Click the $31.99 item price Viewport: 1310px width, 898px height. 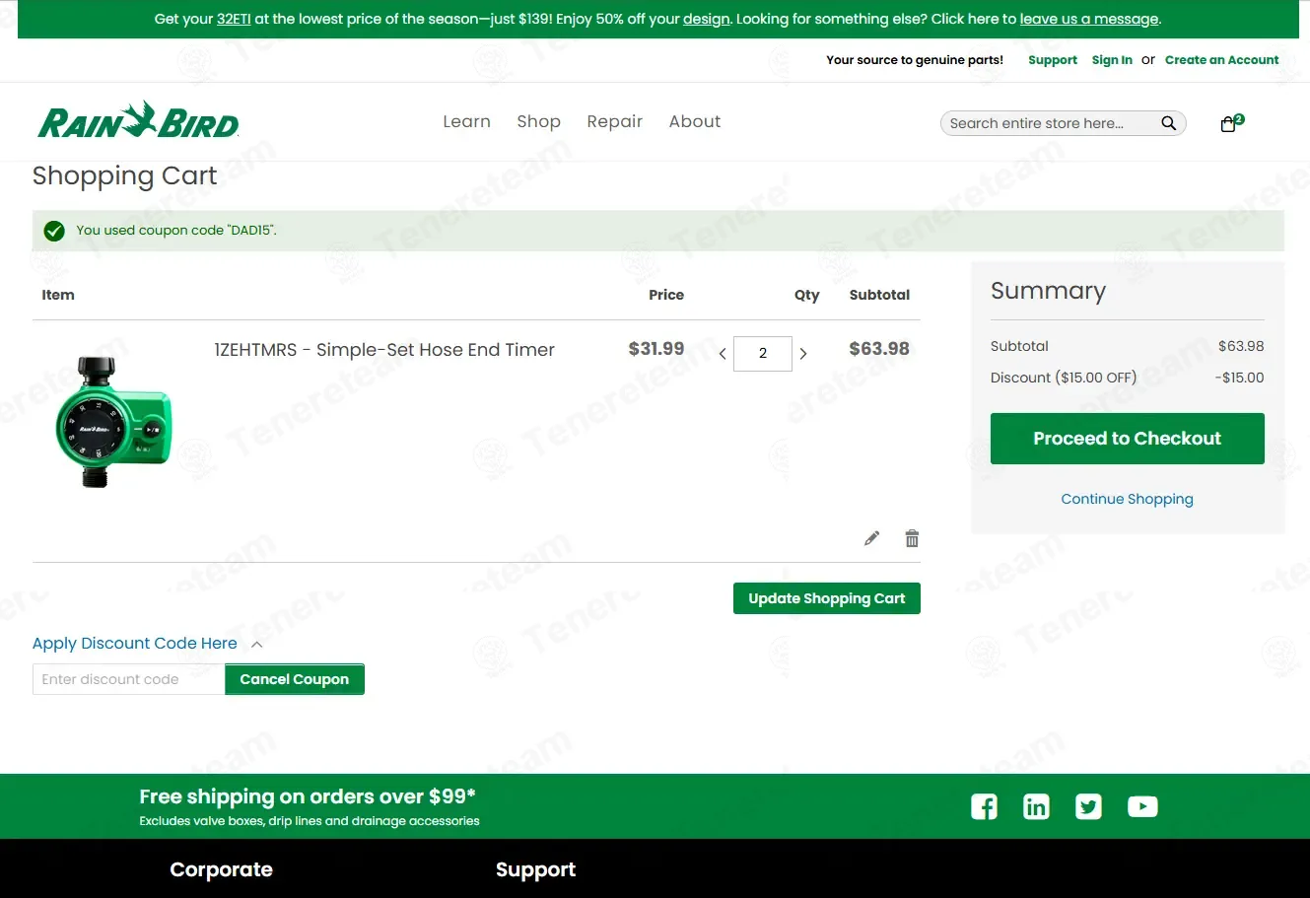(x=656, y=349)
